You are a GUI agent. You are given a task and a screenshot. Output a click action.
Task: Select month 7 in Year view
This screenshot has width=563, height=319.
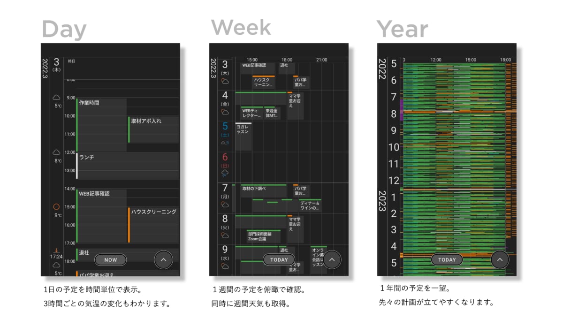click(394, 97)
